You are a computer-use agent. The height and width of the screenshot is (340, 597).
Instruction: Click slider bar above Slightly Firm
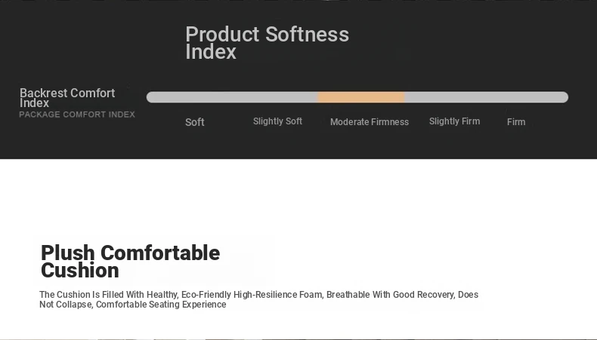(454, 97)
